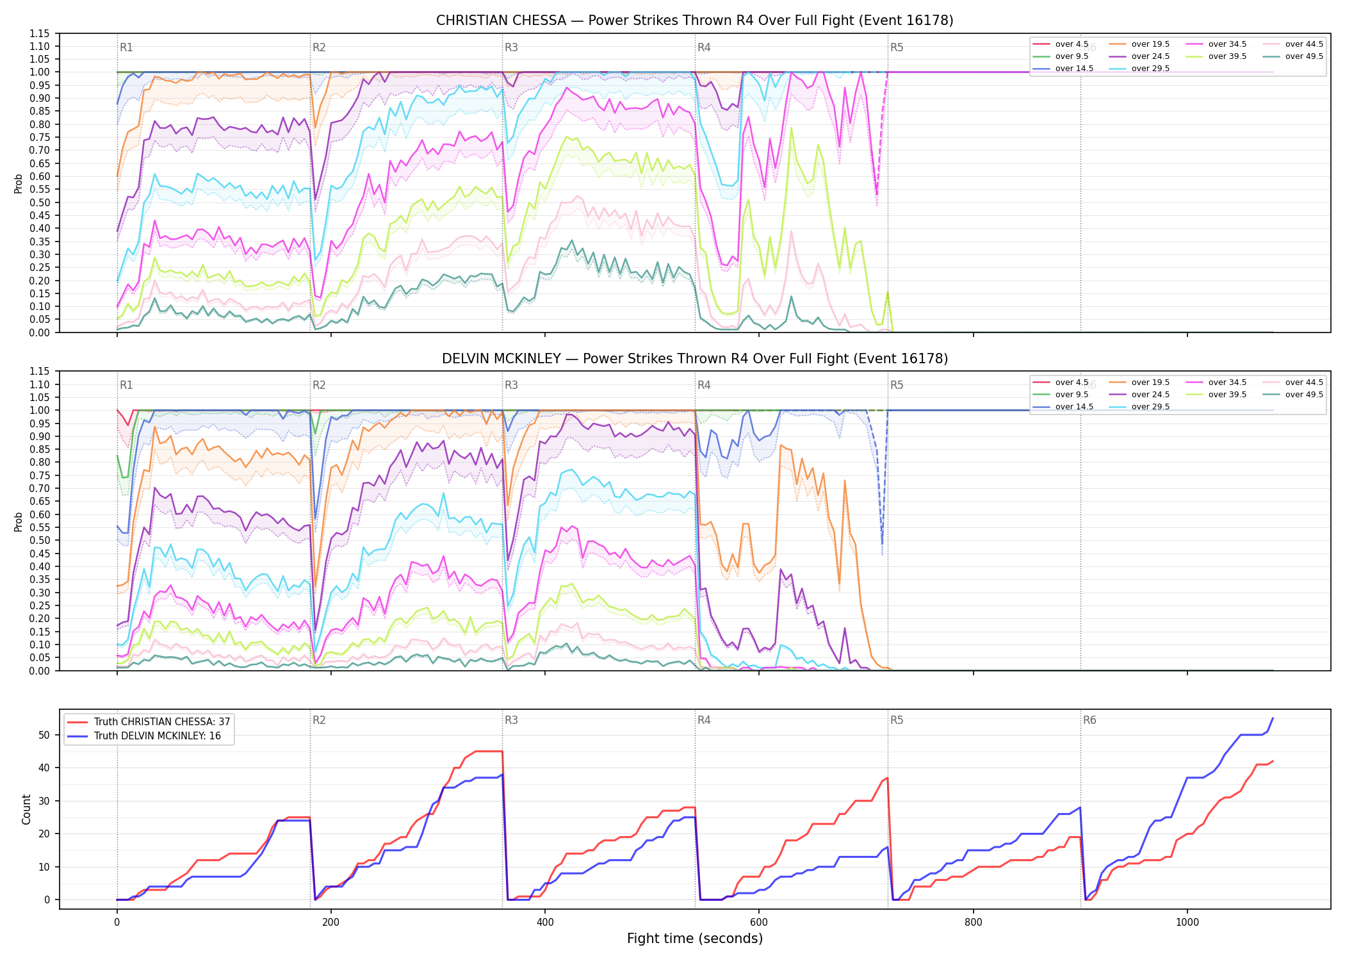Select 'over 44.5' legend entry in Chessa chart
Viewport: 1345px width, 961px height.
pos(1293,44)
